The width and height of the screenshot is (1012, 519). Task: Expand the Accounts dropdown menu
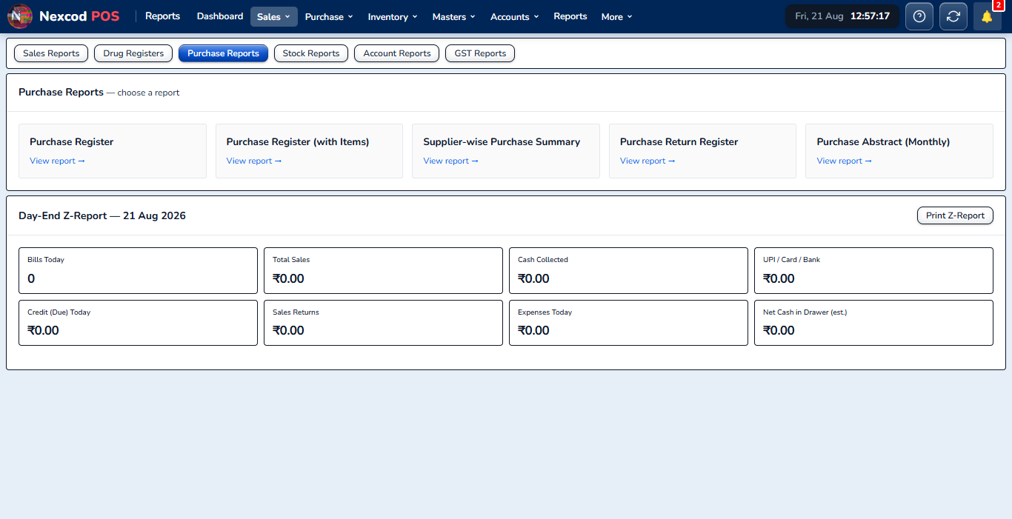(515, 16)
